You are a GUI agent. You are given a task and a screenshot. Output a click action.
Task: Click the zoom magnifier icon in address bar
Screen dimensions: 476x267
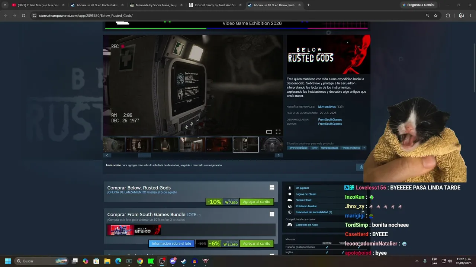(x=427, y=16)
